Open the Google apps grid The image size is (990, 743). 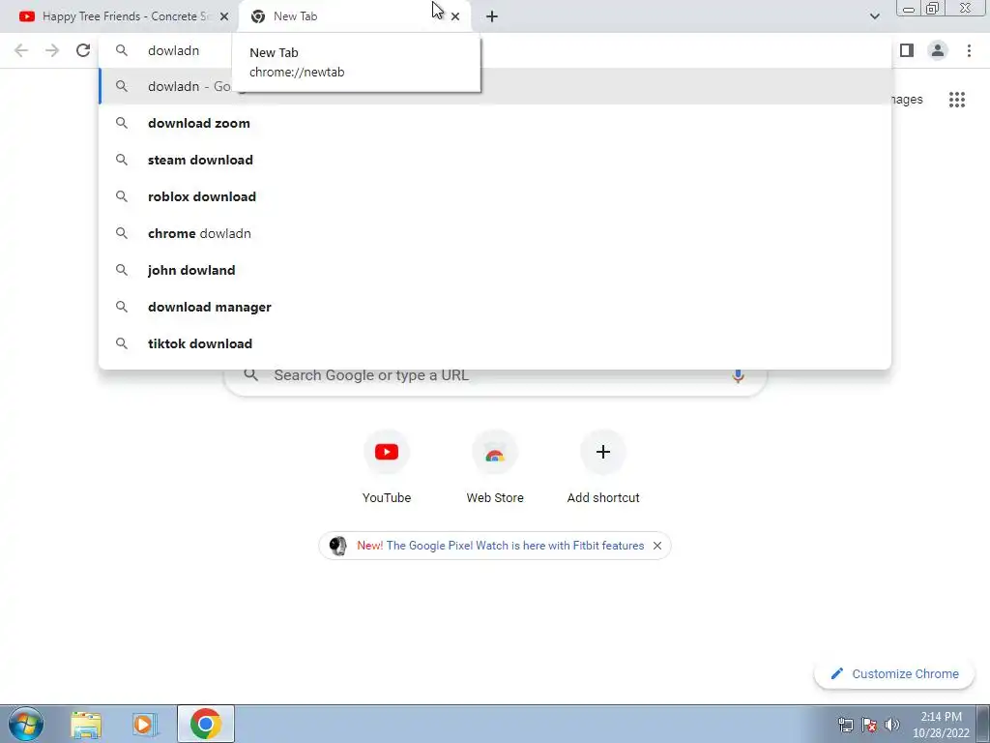956,100
